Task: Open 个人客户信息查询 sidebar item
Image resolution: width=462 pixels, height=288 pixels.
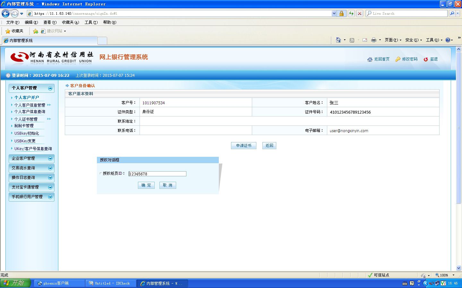Action: [x=30, y=112]
